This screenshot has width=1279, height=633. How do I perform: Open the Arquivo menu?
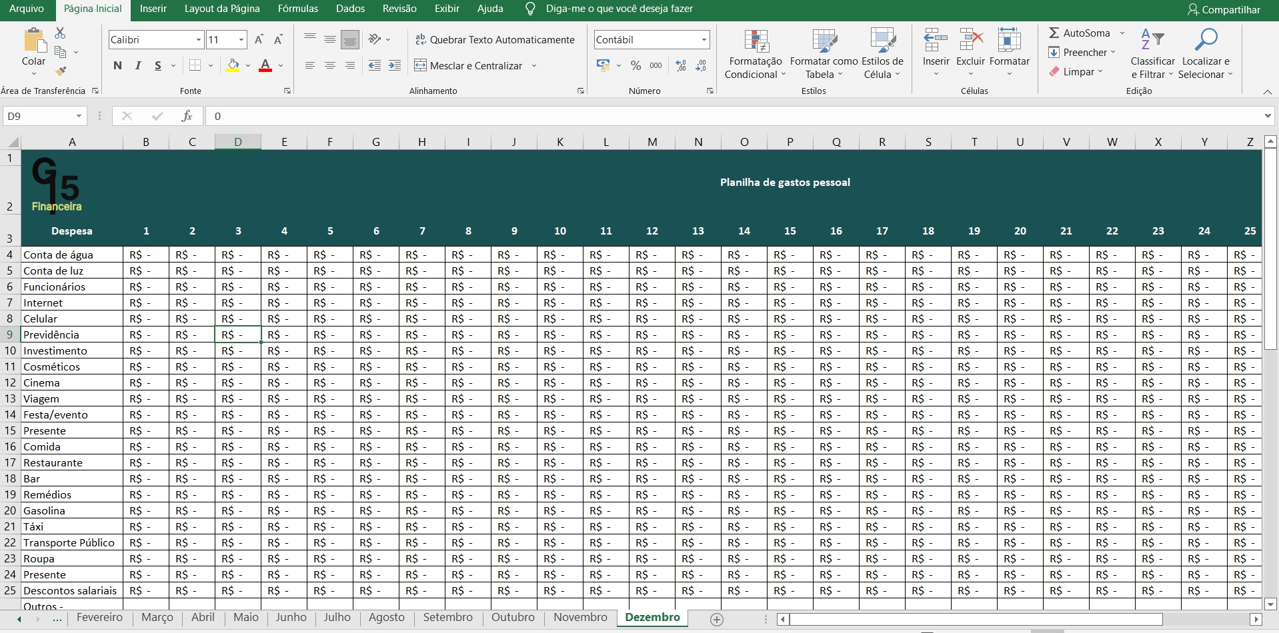pos(27,9)
